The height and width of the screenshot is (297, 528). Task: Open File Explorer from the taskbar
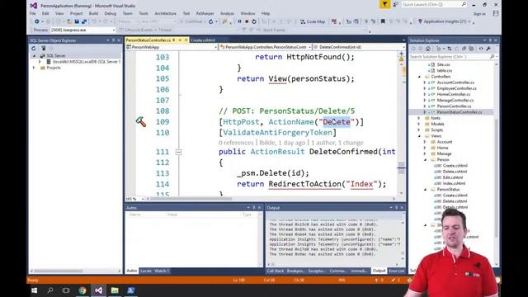(115, 290)
